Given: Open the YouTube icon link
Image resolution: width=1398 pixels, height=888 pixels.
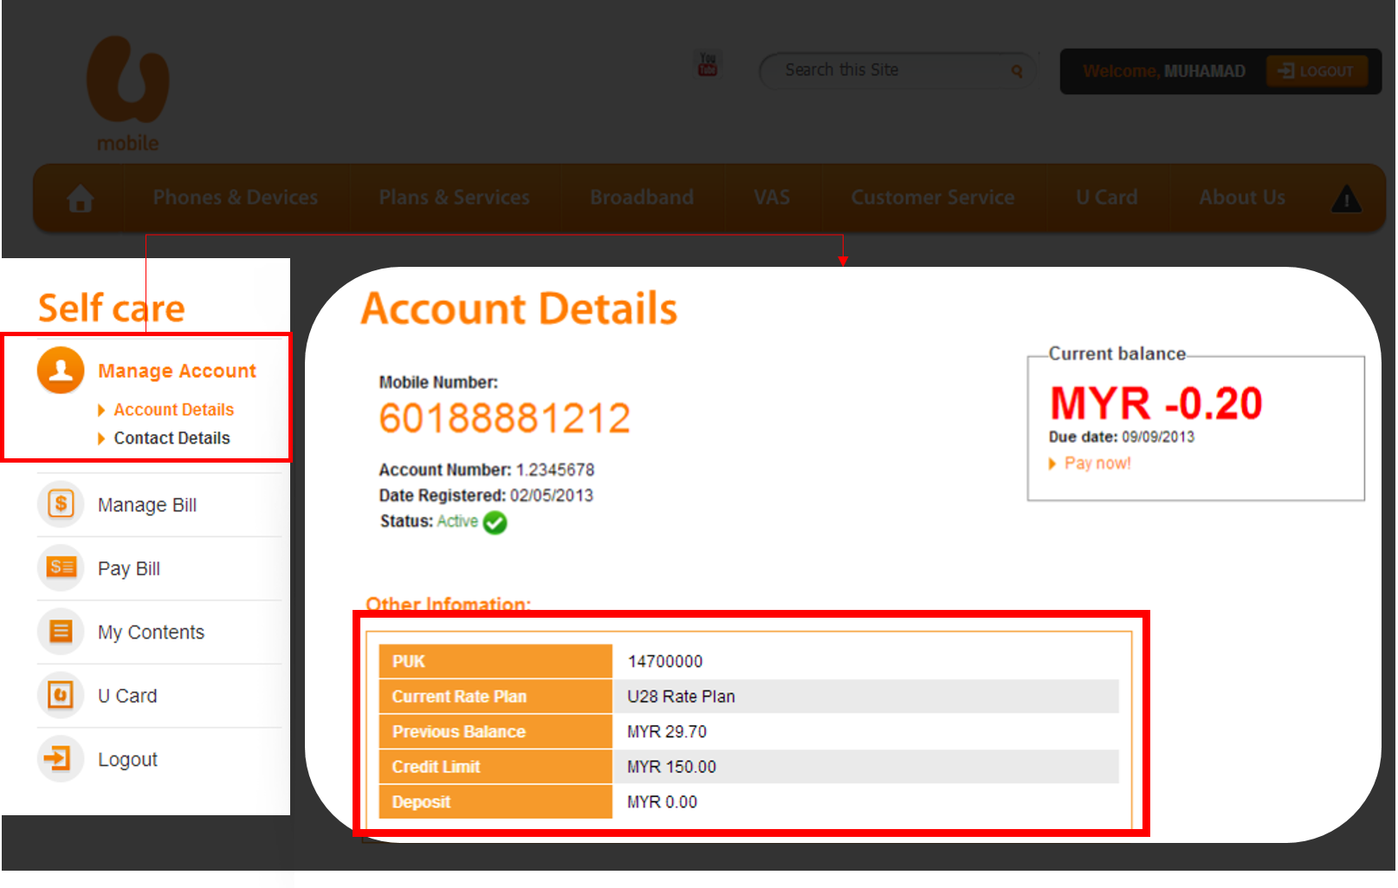Looking at the screenshot, I should pos(708,64).
